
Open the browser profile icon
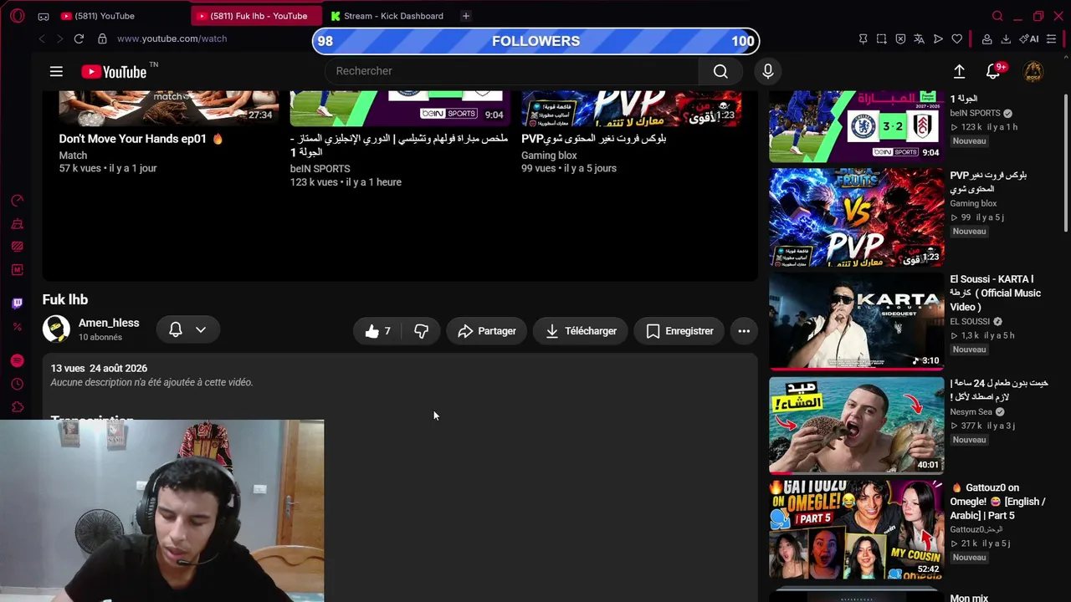click(x=987, y=38)
